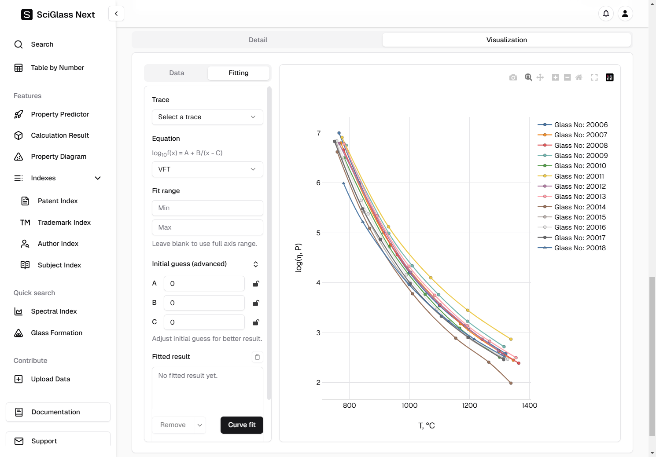Viewport: 656px width, 457px height.
Task: Select the zoom tool in chart toolbar
Action: click(528, 77)
